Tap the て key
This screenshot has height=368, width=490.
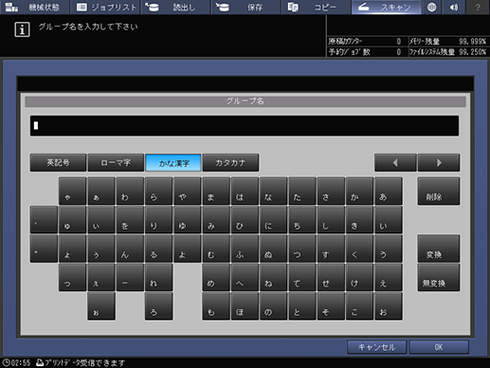click(302, 277)
